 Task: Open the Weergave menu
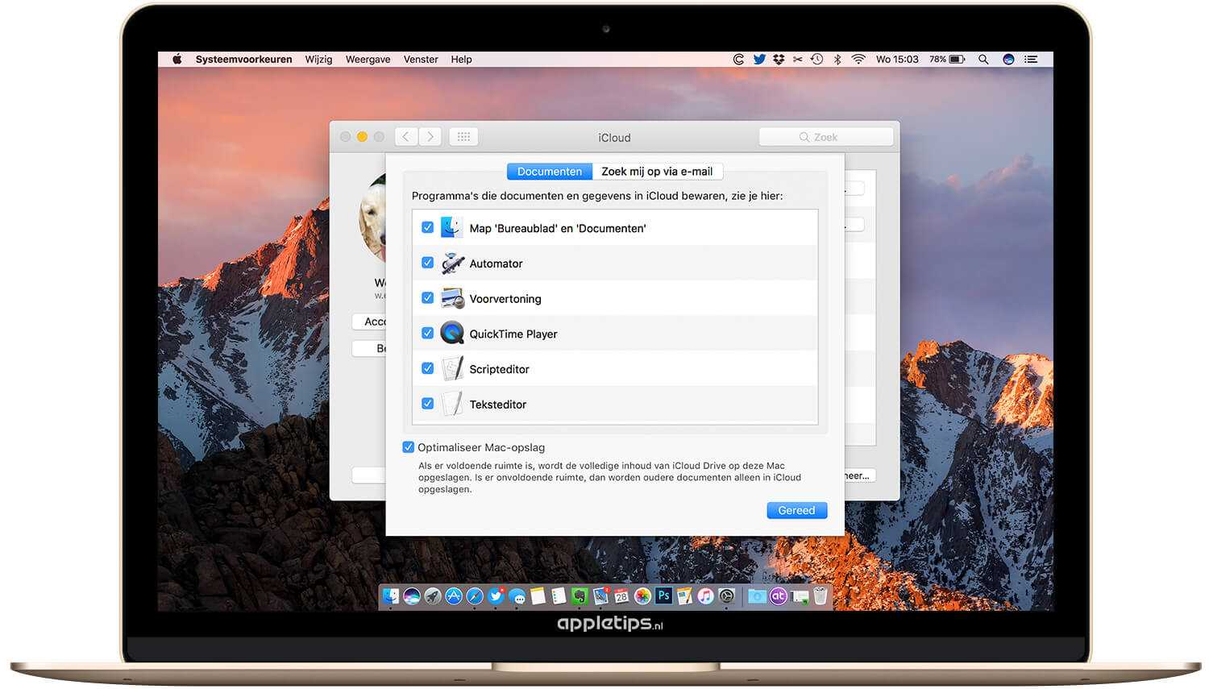[x=368, y=60]
